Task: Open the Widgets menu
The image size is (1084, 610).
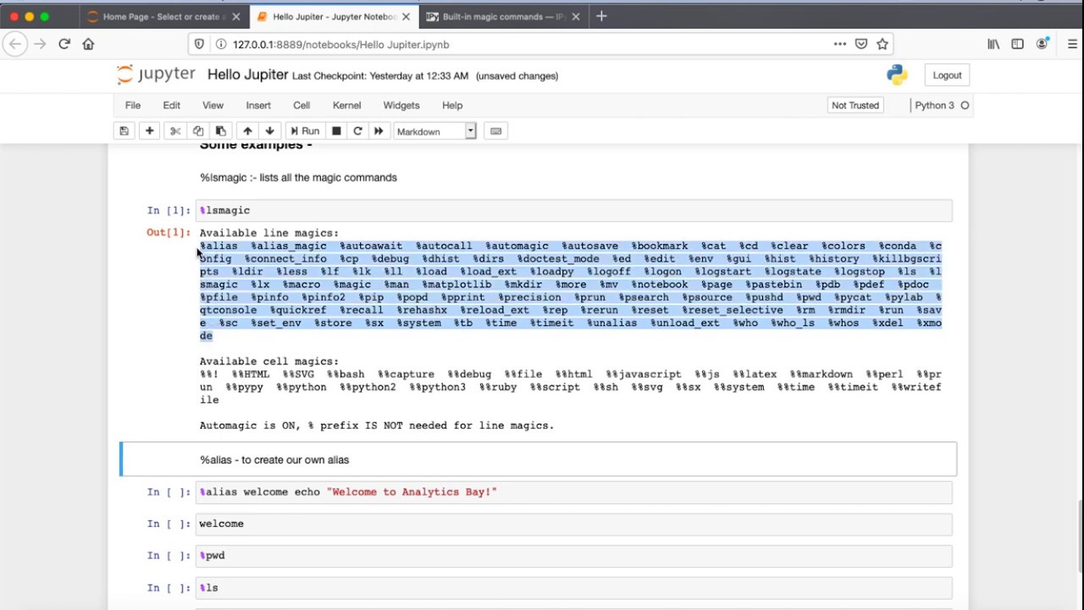Action: pos(401,105)
